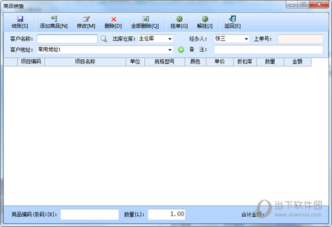
Task: Search customer with magnifier icon
Action: tap(104, 39)
